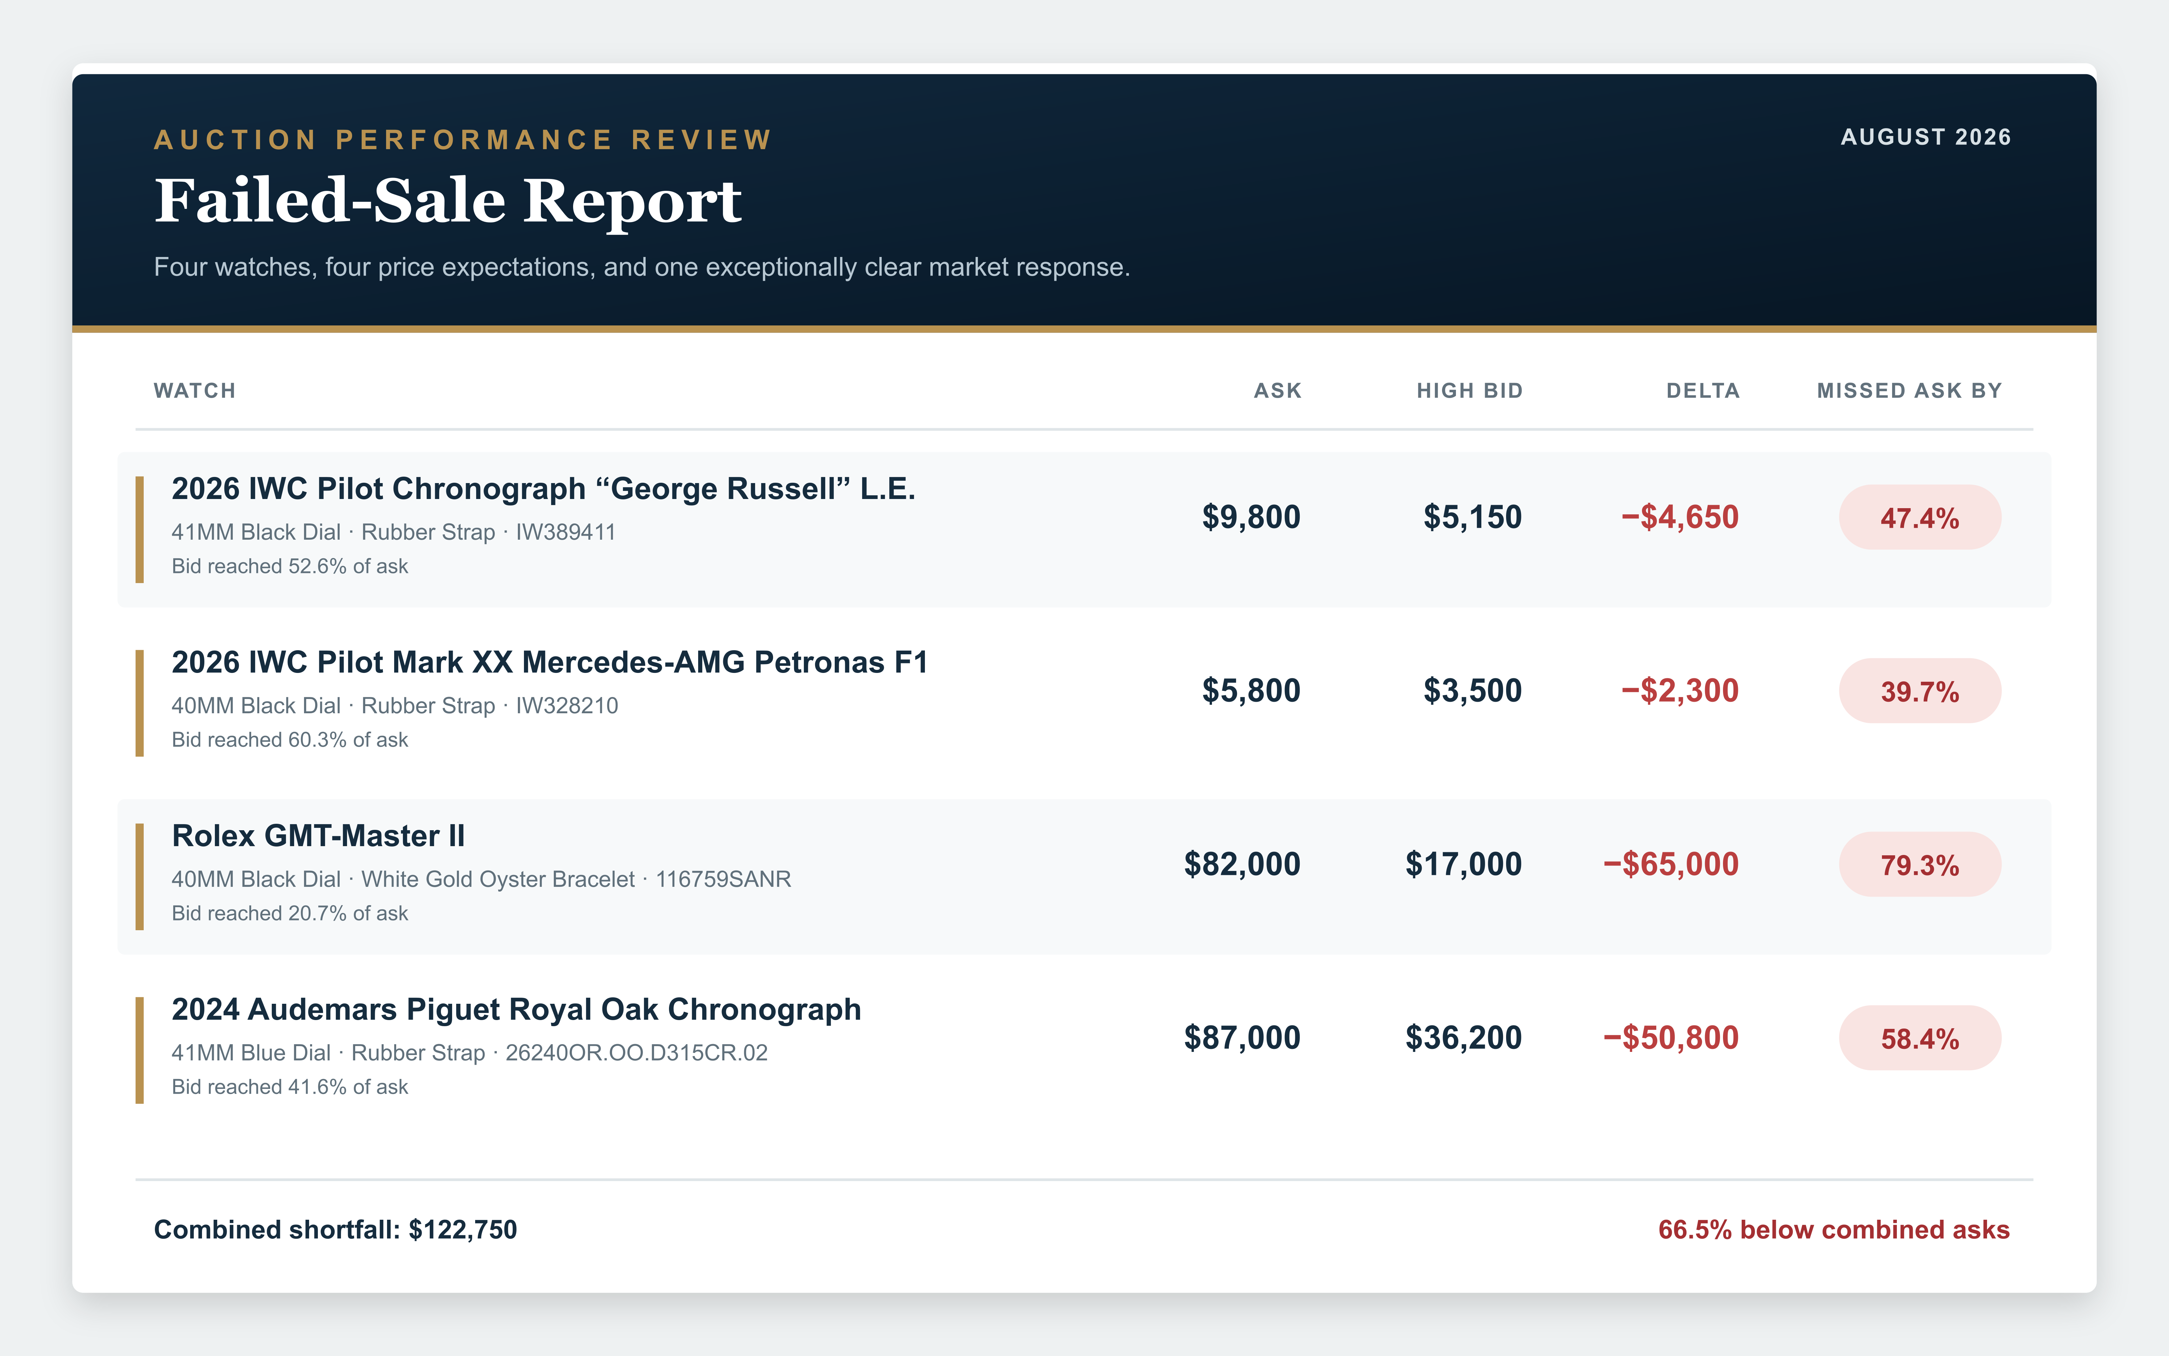Screen dimensions: 2169x1356
Task: Click the −$65,000 delta value
Action: [x=1671, y=864]
